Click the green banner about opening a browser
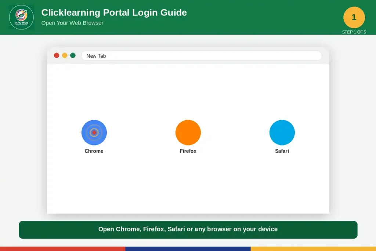This screenshot has height=251, width=376. point(188,230)
